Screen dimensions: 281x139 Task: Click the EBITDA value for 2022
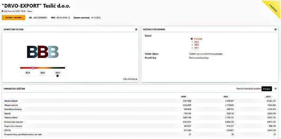[x=271, y=130]
